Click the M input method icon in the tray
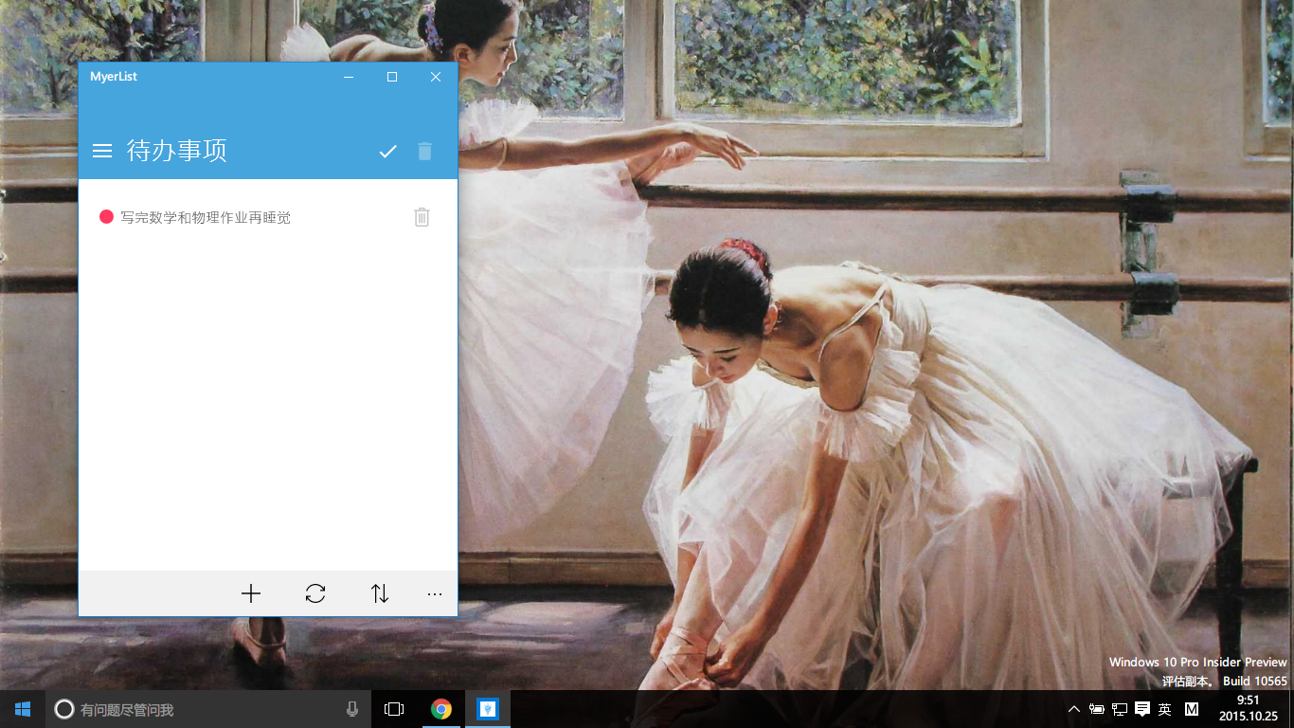The image size is (1294, 728). click(1192, 709)
